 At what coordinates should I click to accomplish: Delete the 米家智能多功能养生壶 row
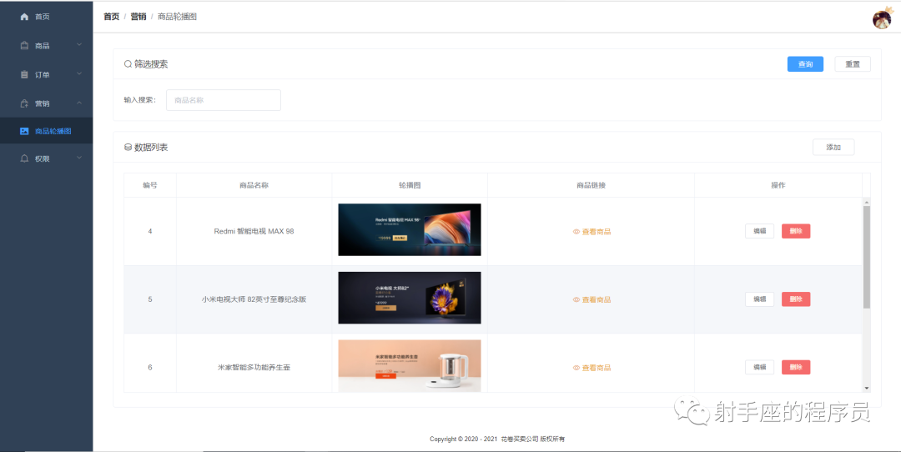click(x=796, y=367)
